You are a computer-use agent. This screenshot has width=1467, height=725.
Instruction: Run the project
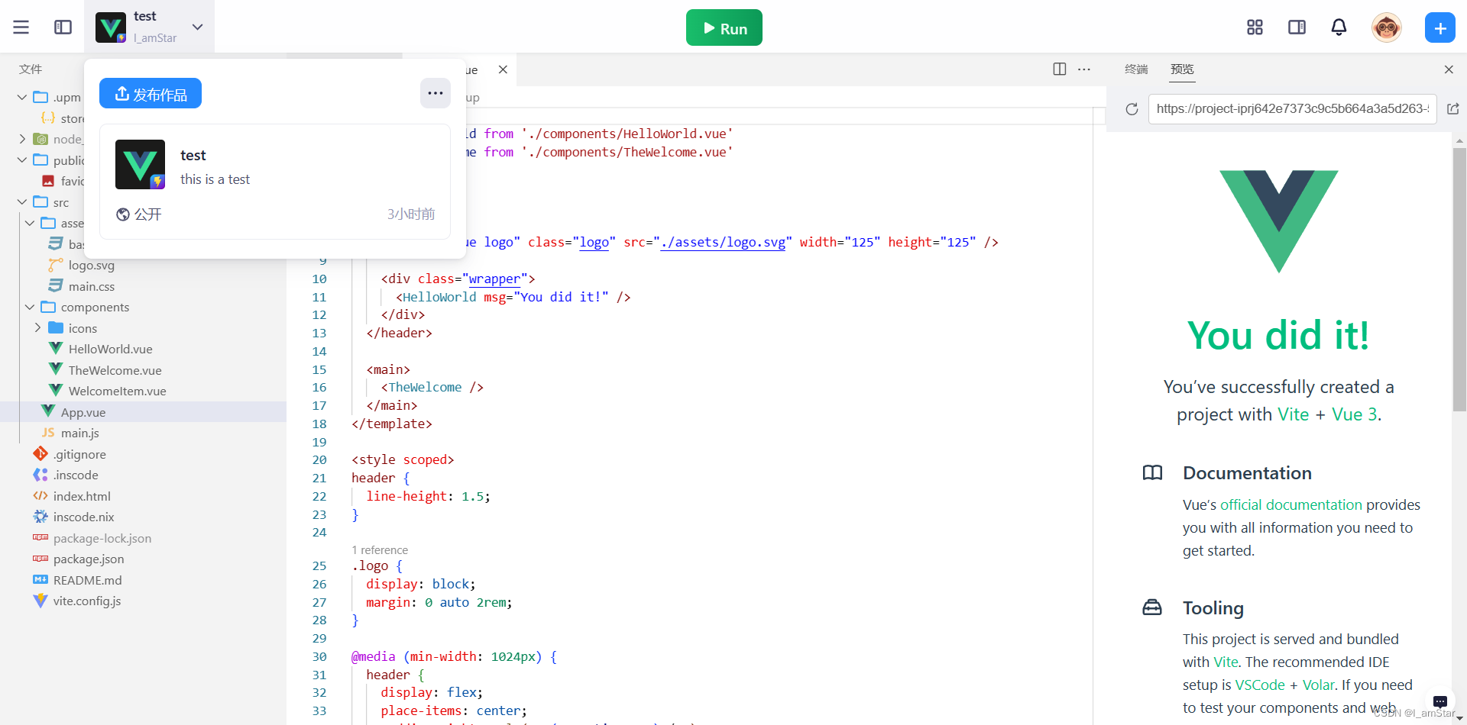[724, 28]
